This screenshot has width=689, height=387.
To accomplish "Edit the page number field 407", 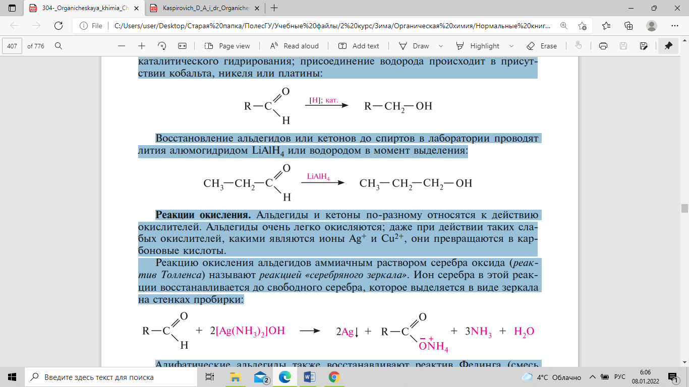I will (13, 46).
